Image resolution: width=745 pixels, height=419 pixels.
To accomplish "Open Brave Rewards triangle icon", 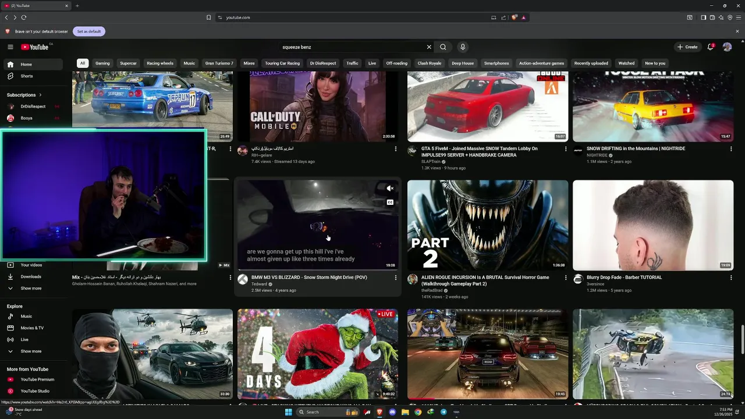I will (x=523, y=17).
